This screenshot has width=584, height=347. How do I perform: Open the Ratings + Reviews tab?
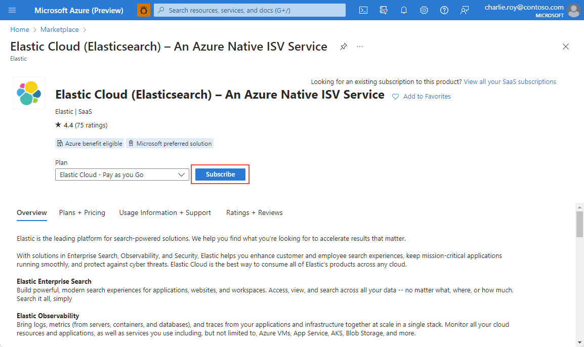pos(255,212)
